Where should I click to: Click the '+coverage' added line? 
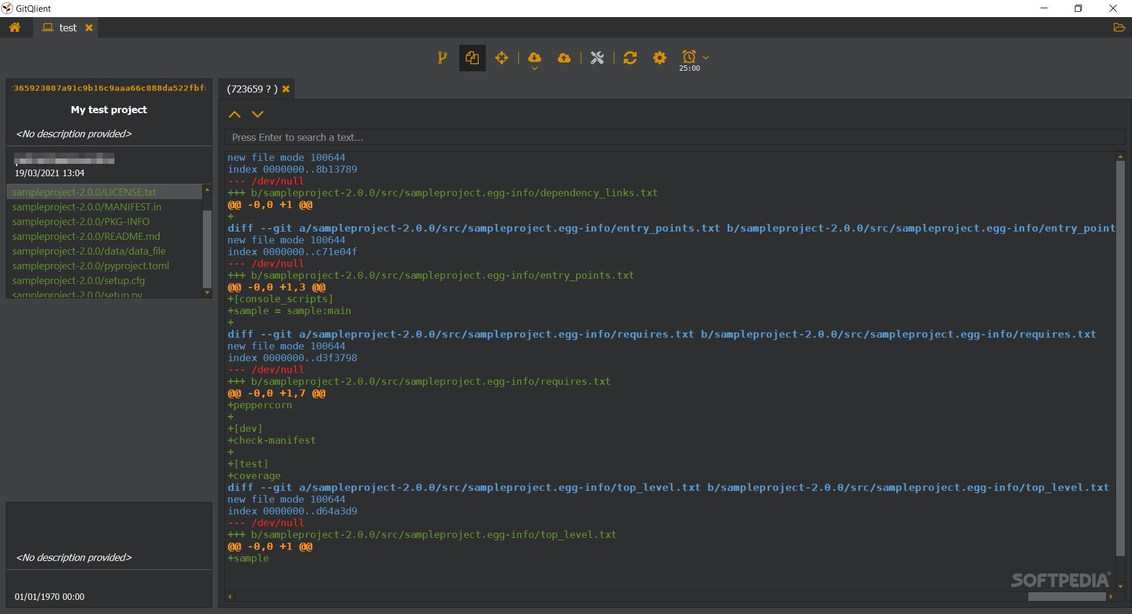[x=254, y=476]
